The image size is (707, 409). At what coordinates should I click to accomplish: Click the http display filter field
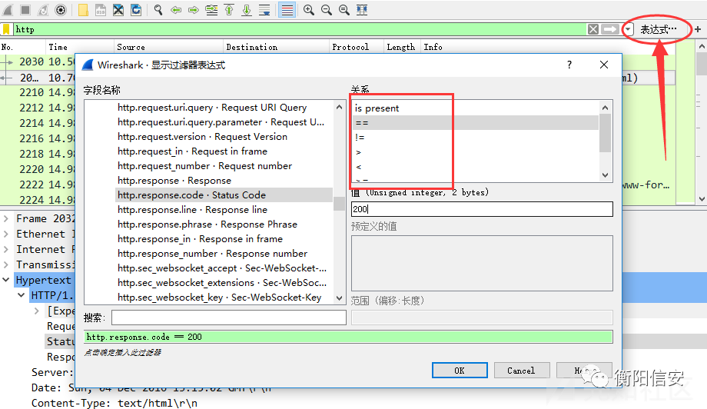pos(300,29)
